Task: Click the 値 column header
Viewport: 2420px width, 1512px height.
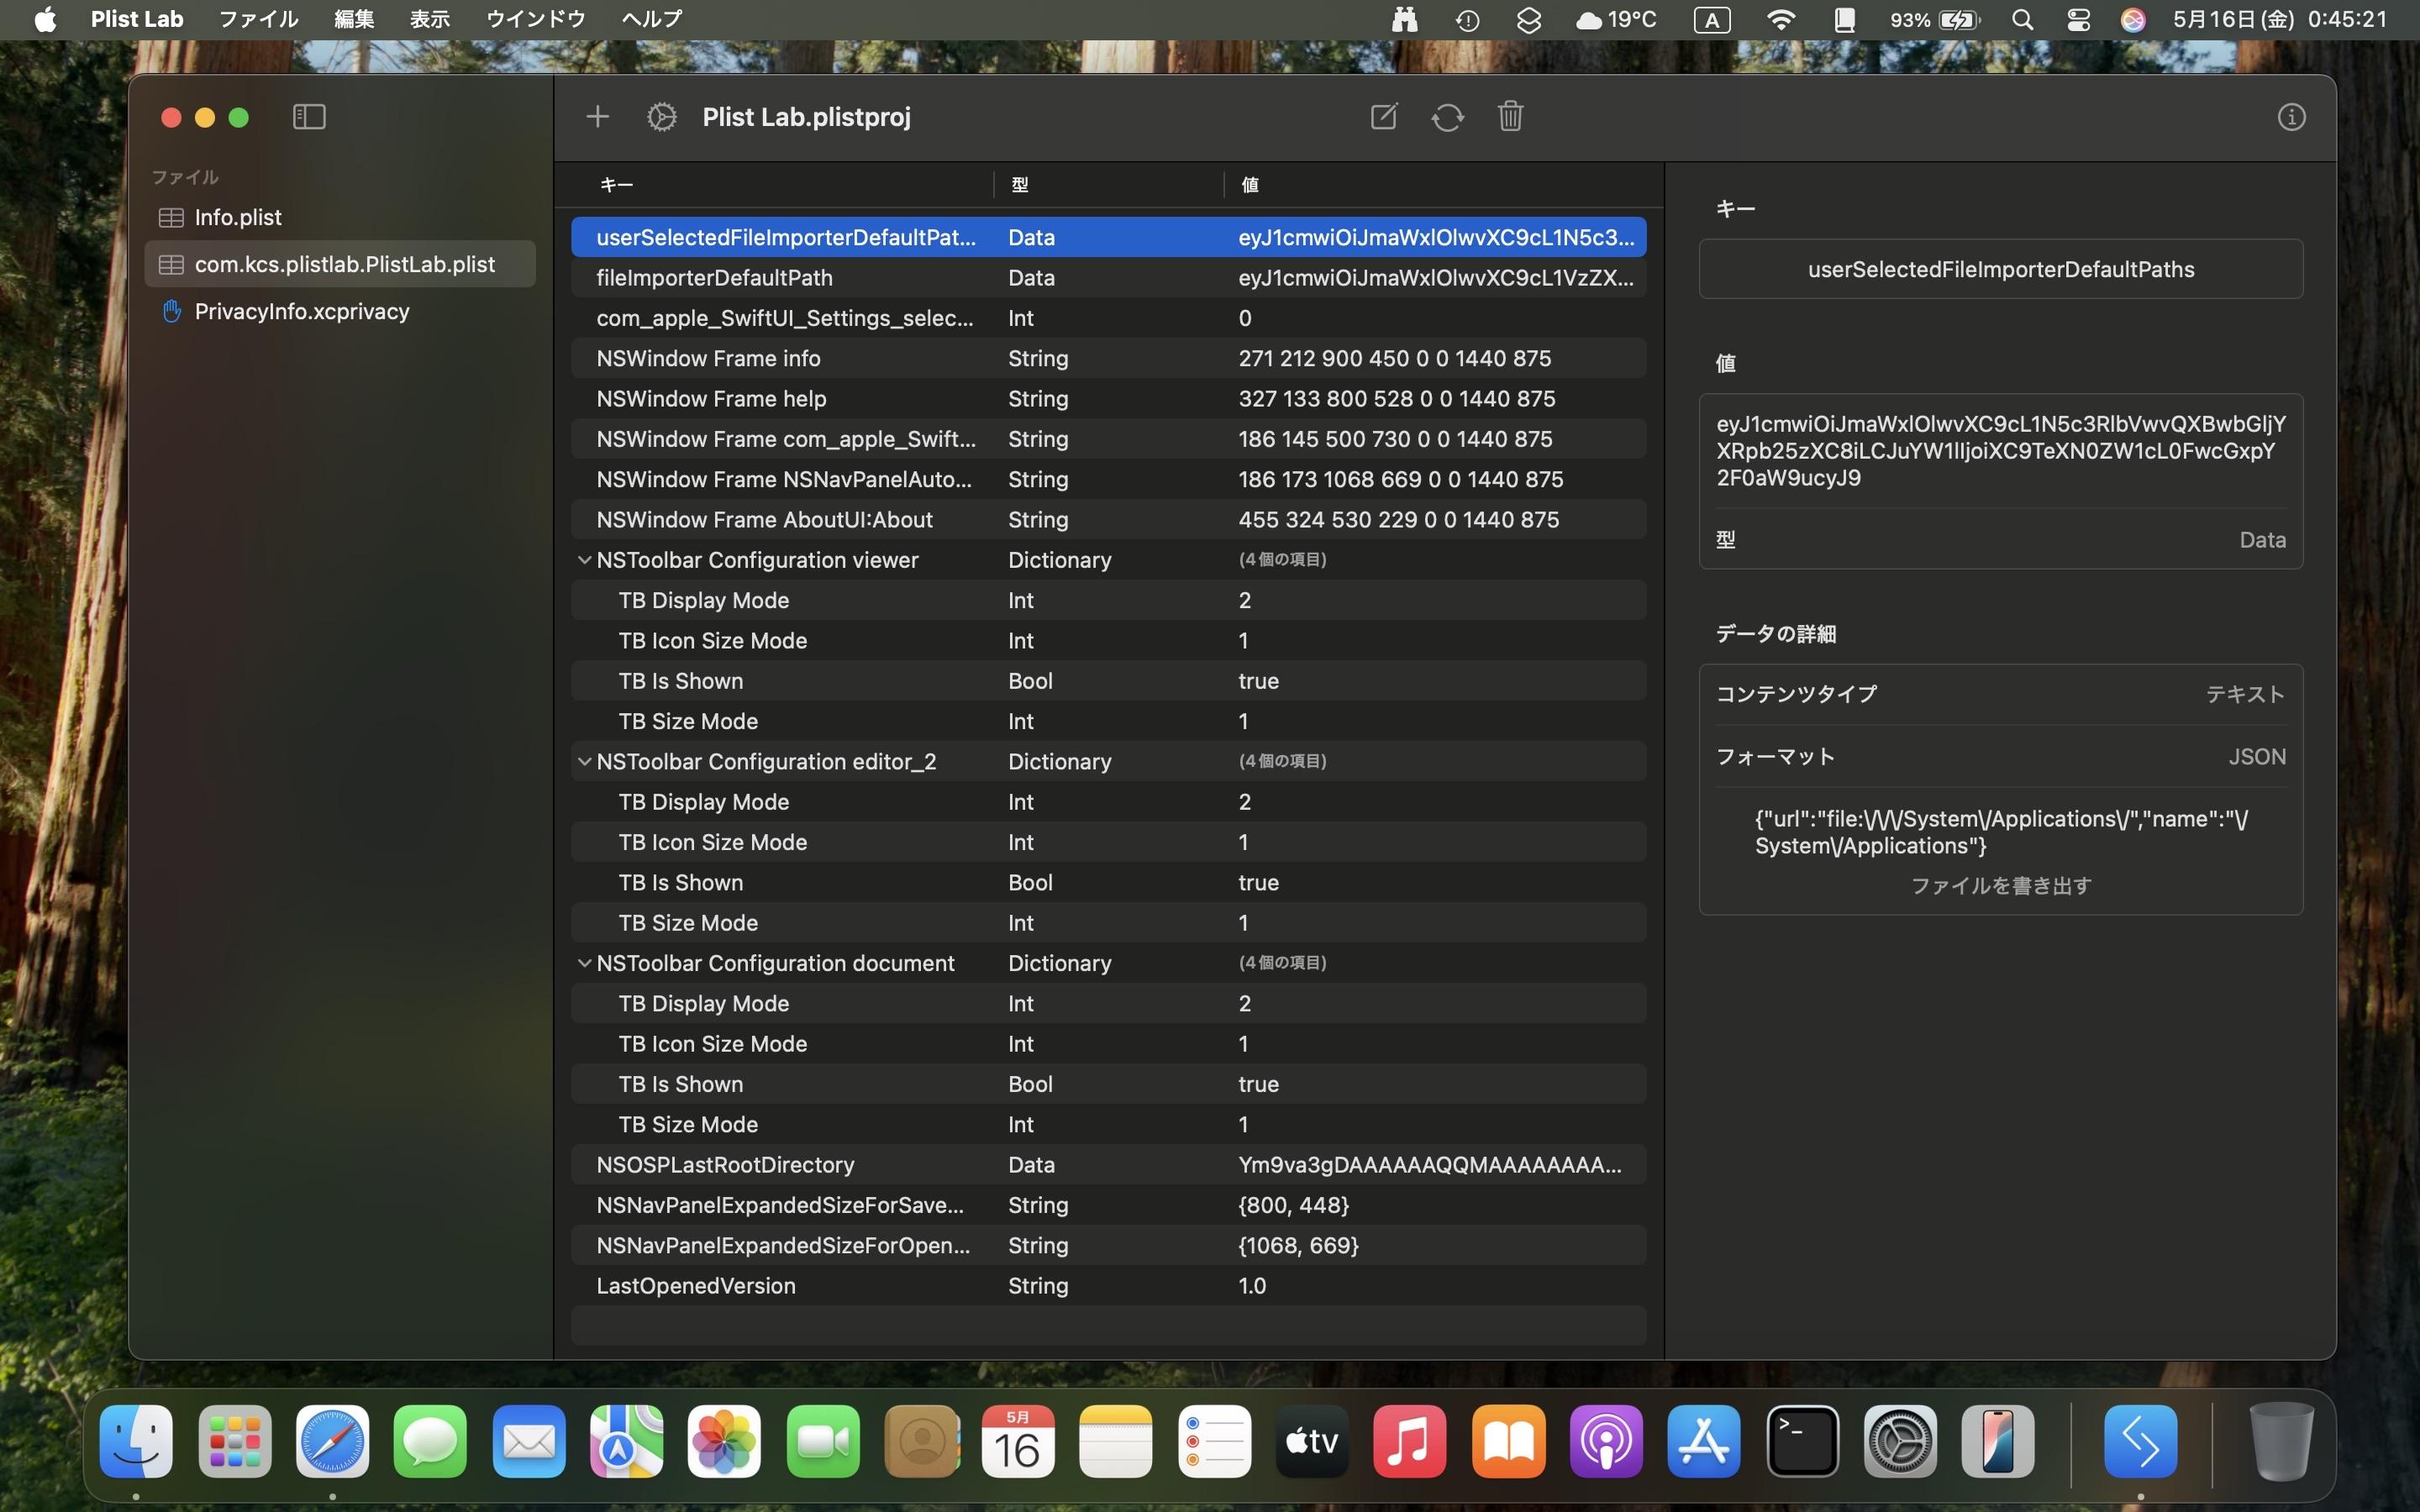Action: (x=1250, y=184)
